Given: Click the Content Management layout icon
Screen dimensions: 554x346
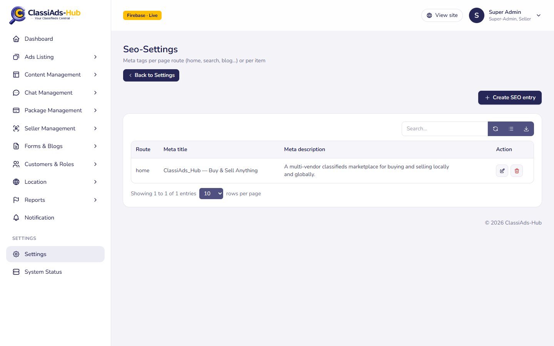Looking at the screenshot, I should click(x=16, y=75).
